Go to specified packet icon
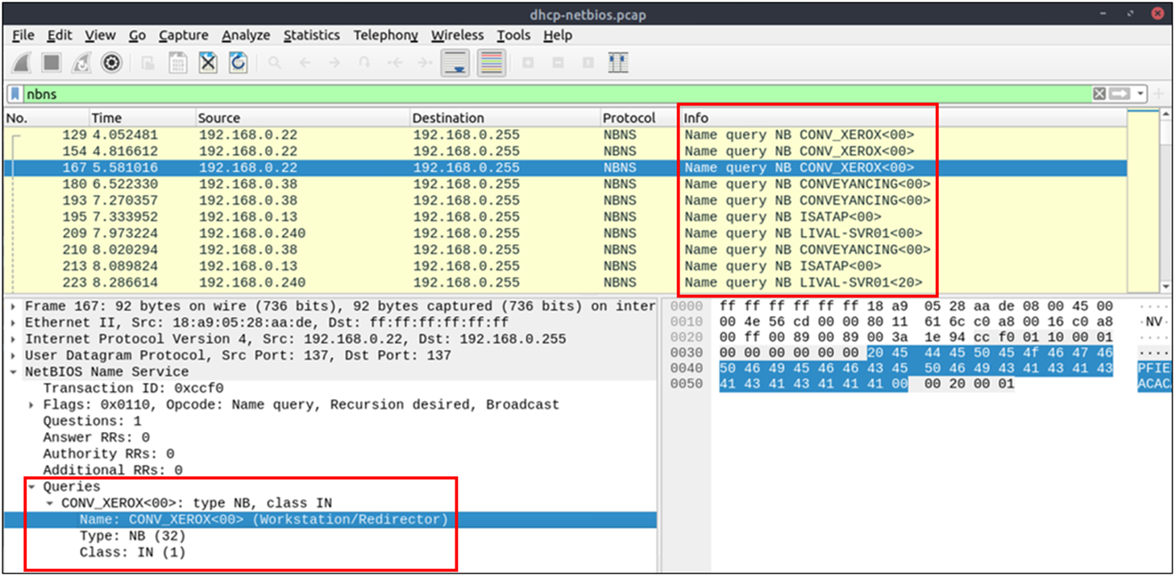Image resolution: width=1176 pixels, height=577 pixels. pyautogui.click(x=364, y=63)
